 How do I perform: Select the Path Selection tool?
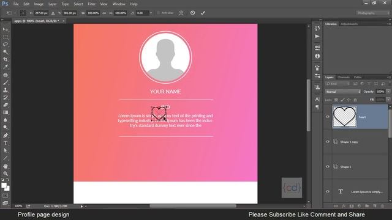tap(6, 150)
